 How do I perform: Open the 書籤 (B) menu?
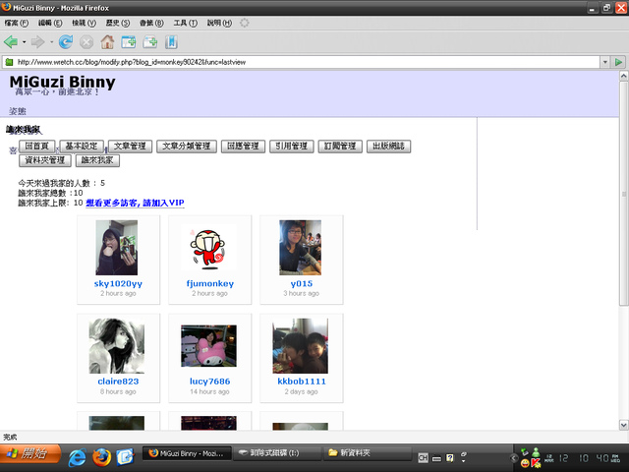pos(151,23)
